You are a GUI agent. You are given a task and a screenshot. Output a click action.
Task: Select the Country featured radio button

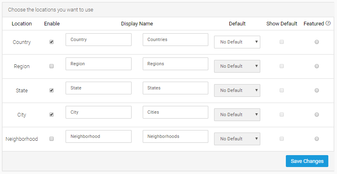pyautogui.click(x=317, y=42)
